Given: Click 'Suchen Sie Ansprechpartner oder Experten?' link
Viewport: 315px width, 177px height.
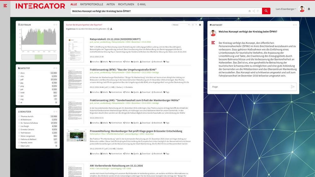Looking at the screenshot, I should click(x=84, y=25).
